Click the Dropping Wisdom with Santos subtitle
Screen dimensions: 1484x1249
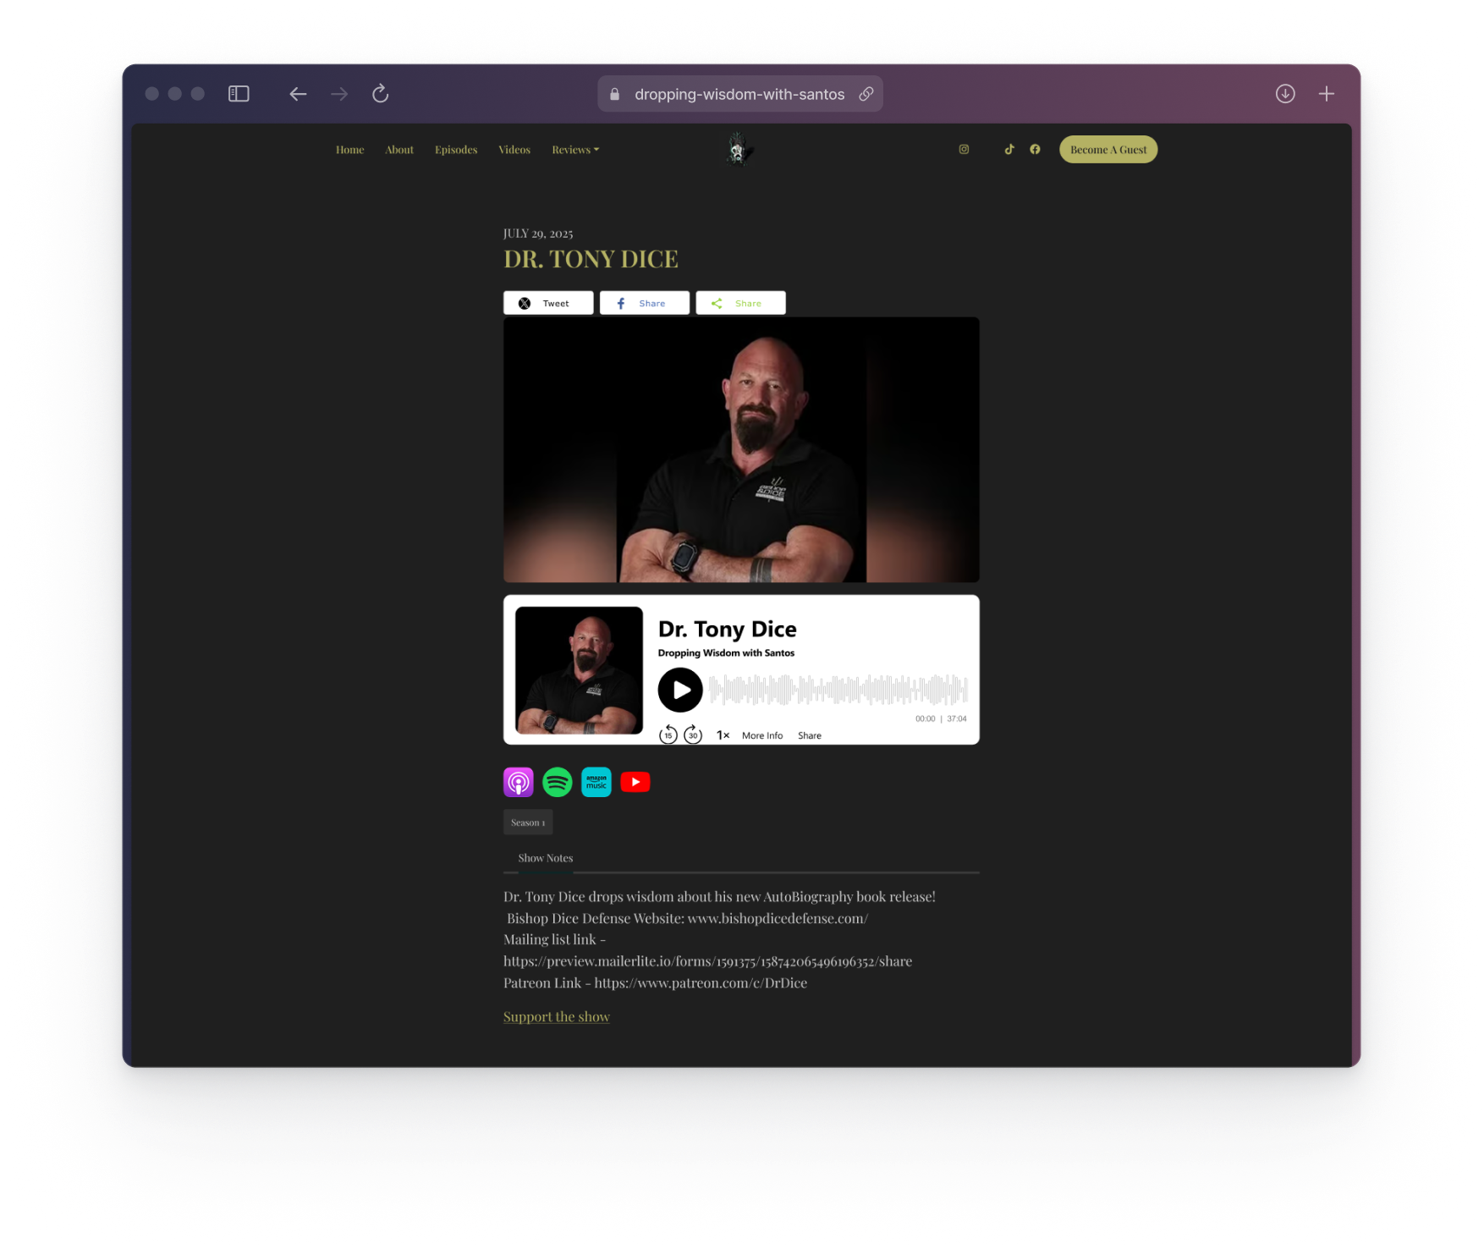click(x=726, y=653)
